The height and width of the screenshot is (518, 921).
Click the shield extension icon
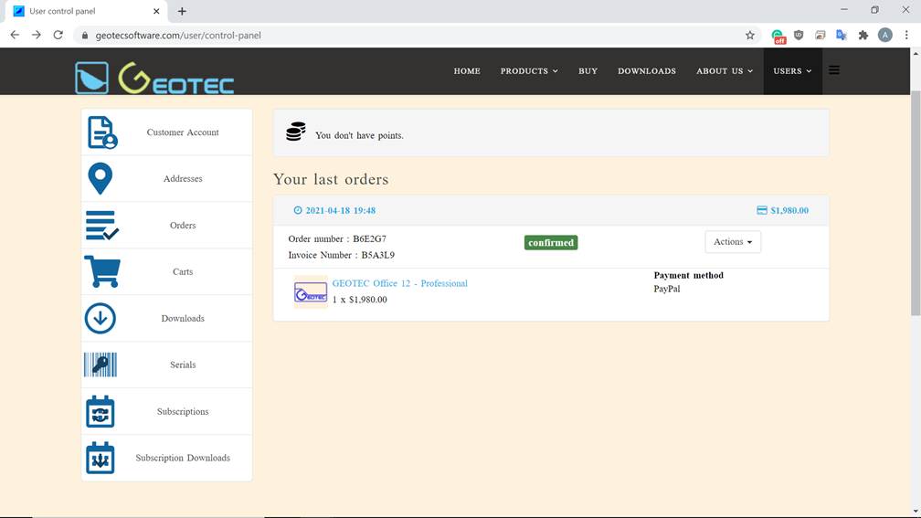[x=799, y=36]
